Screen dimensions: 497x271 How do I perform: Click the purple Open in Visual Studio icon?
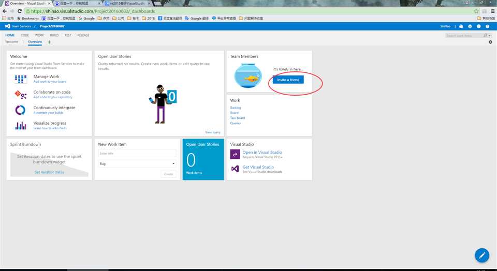[235, 155]
